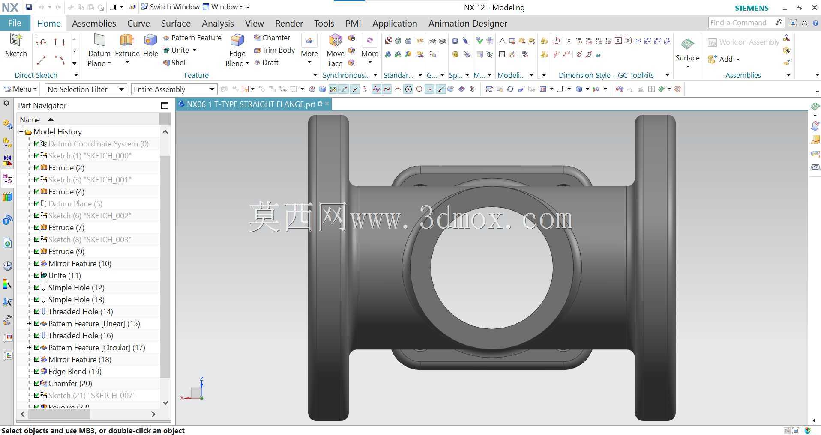The image size is (821, 435).
Task: Activate the Extrude feature tool
Action: pyautogui.click(x=127, y=45)
